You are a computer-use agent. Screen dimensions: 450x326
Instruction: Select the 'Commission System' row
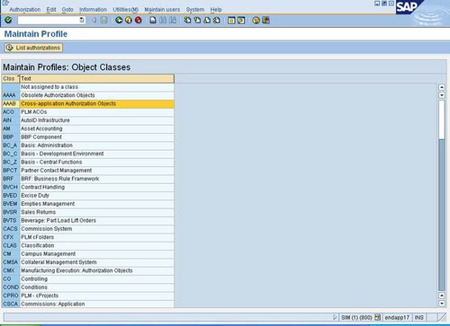(x=88, y=229)
